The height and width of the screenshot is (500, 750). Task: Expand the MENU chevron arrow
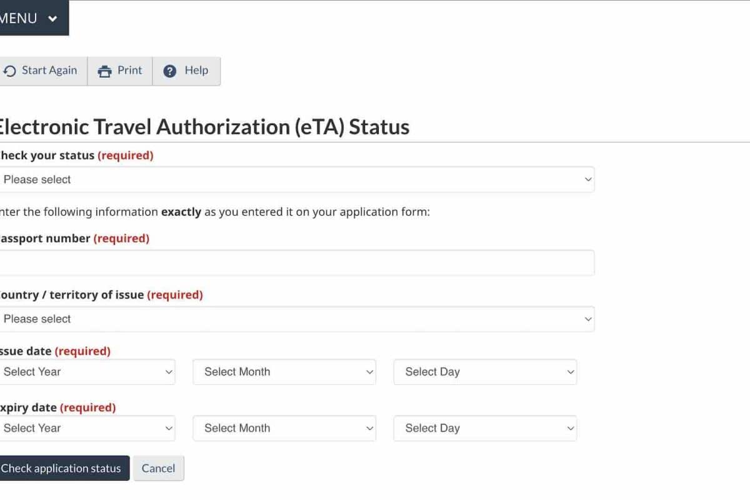52,19
